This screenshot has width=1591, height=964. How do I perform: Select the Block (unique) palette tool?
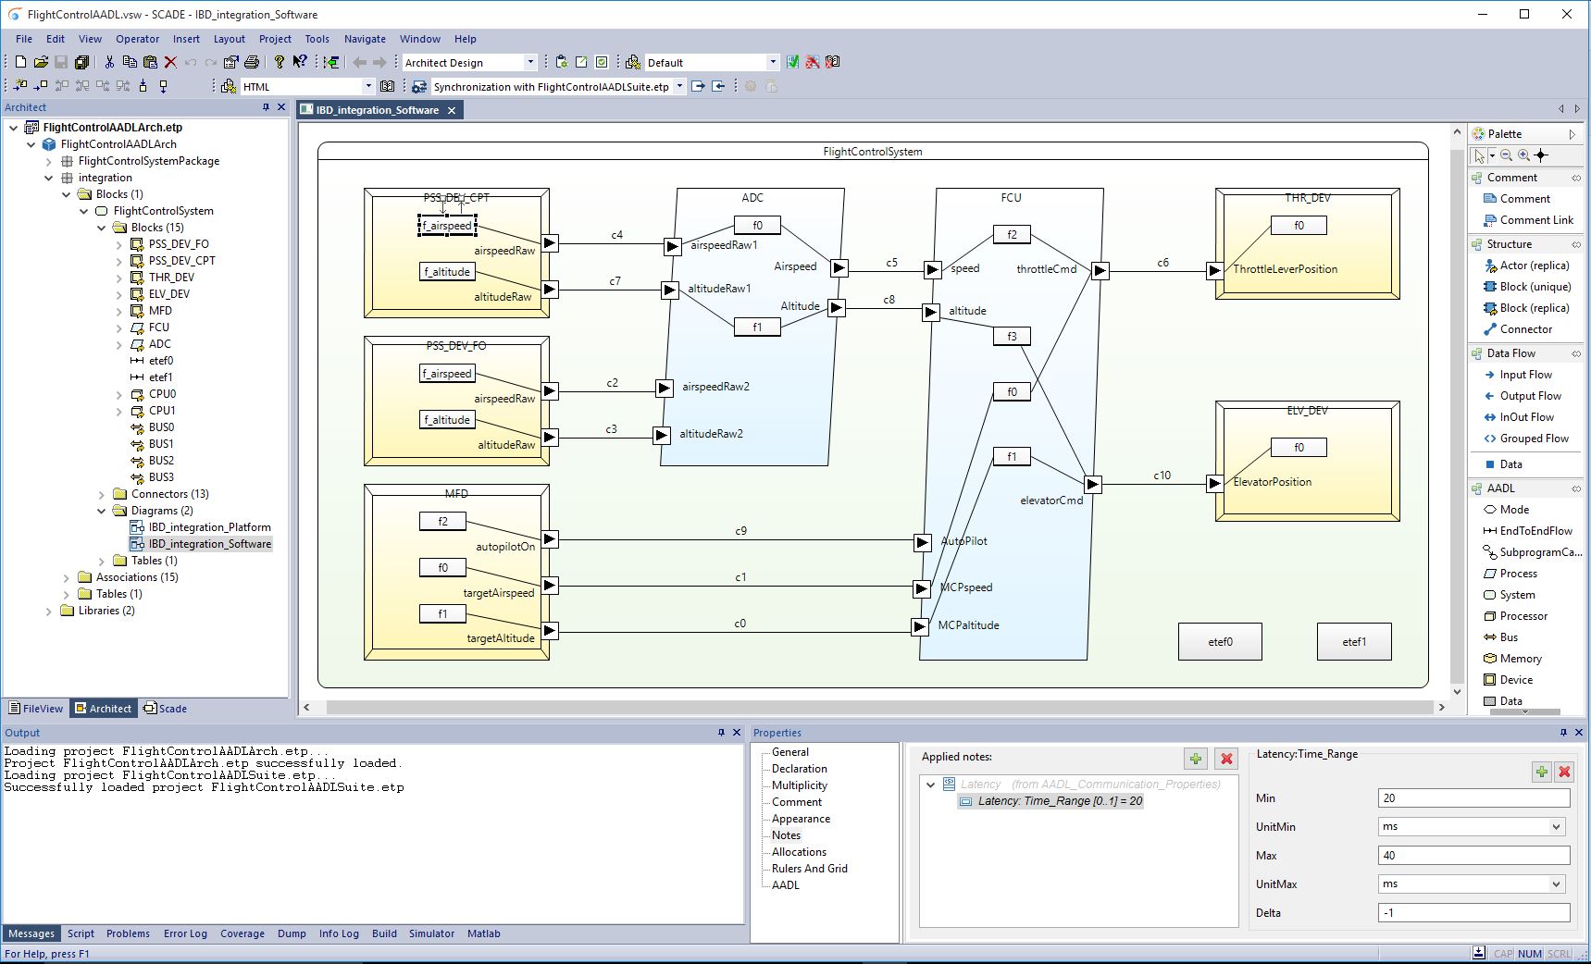tap(1527, 287)
